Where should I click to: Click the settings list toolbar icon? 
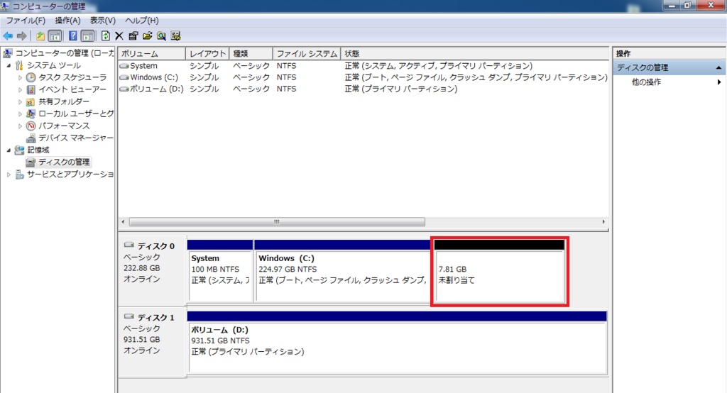(176, 35)
